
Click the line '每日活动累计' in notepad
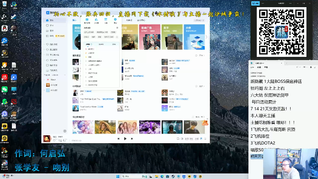click(x=264, y=102)
